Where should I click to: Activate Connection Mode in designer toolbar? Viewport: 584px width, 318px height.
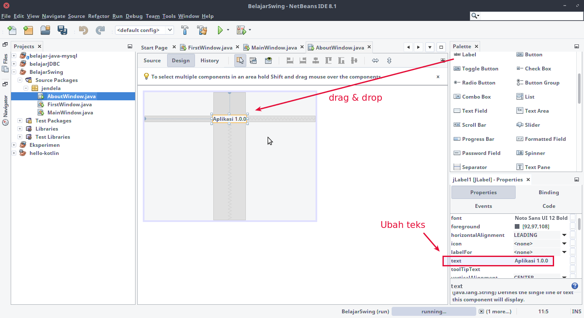click(253, 61)
